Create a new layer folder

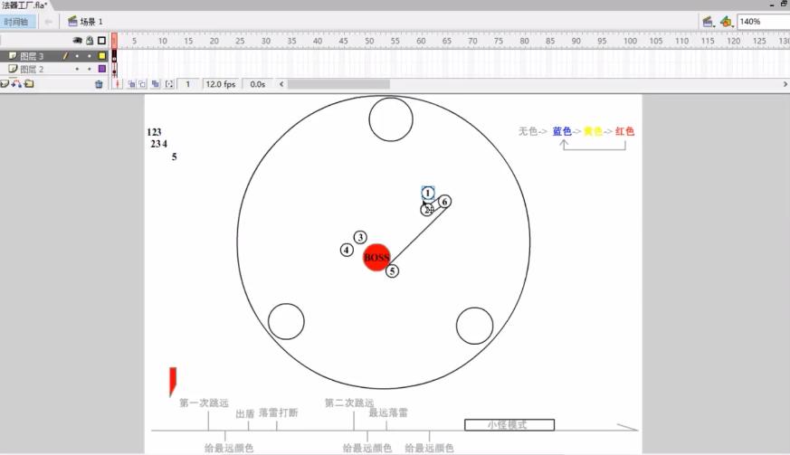(29, 84)
